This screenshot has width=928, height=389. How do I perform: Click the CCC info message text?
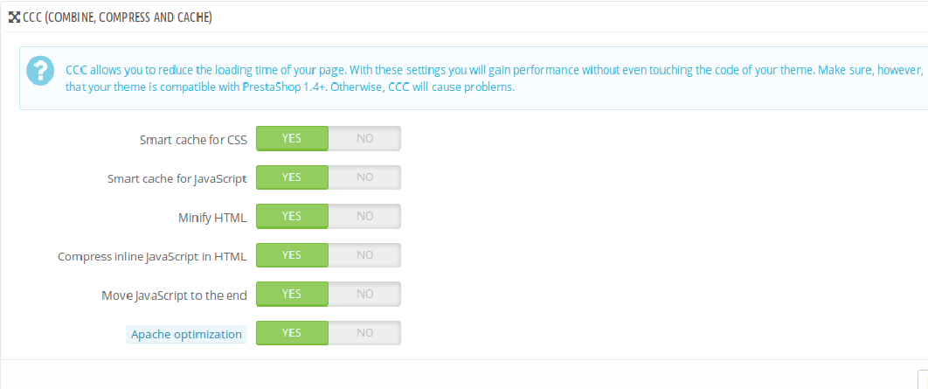coord(495,79)
